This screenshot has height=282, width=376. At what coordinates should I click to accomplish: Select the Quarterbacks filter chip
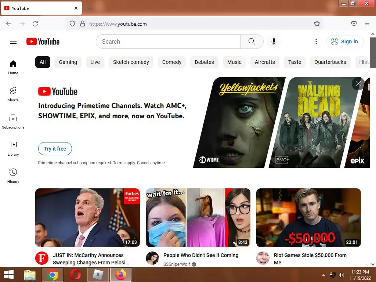(x=330, y=62)
